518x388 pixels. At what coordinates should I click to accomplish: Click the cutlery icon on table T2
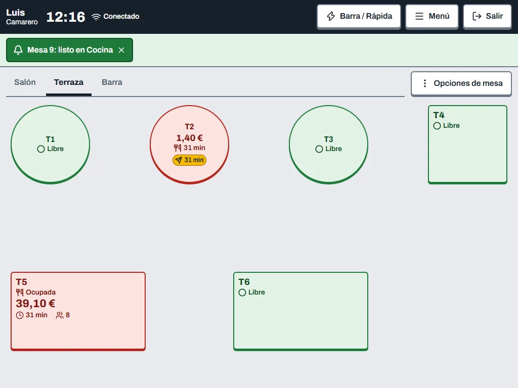(x=178, y=148)
